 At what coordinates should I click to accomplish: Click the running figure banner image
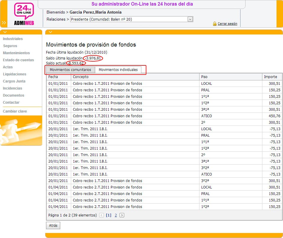(21, 130)
